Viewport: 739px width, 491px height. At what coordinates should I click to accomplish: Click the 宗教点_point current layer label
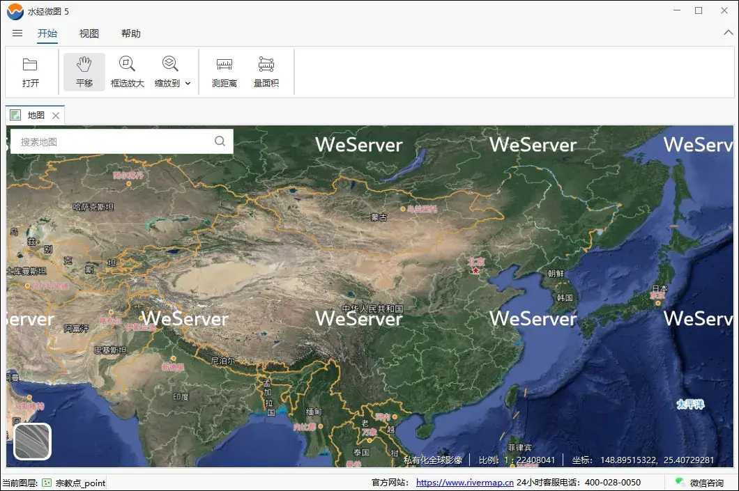tap(80, 483)
